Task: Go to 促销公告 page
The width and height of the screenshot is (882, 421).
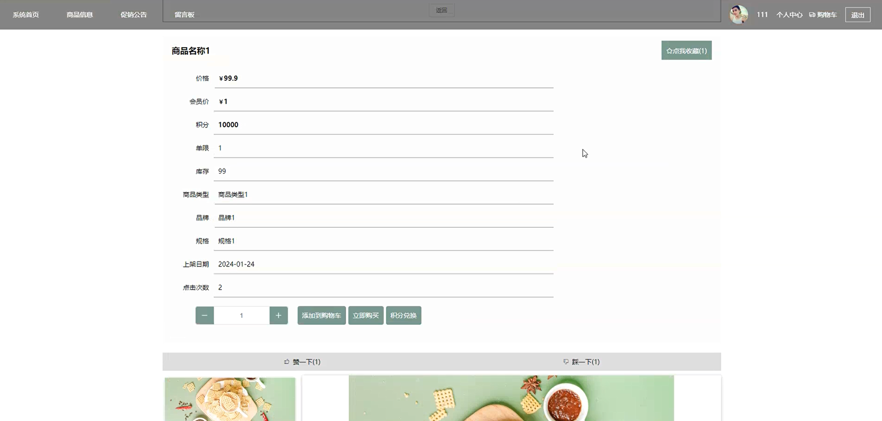Action: click(134, 15)
